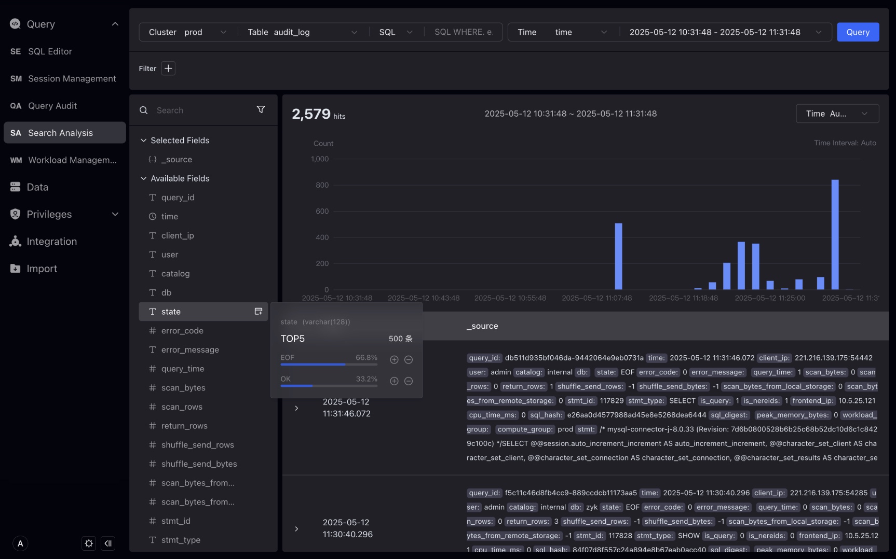896x559 pixels.
Task: Click the user avatar A icon
Action: [x=20, y=543]
